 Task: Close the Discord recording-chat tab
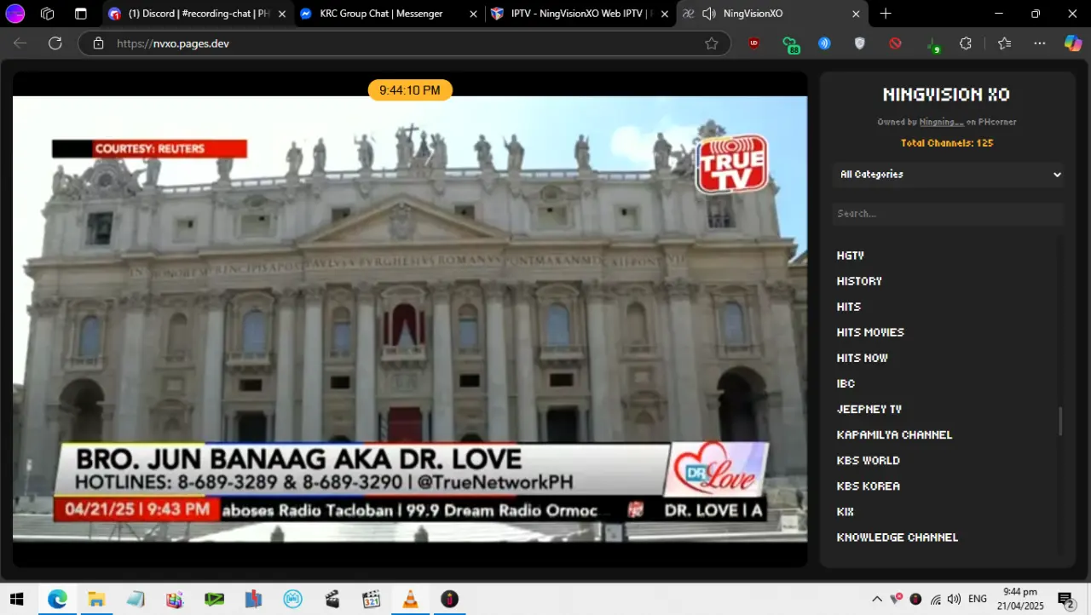click(x=281, y=14)
